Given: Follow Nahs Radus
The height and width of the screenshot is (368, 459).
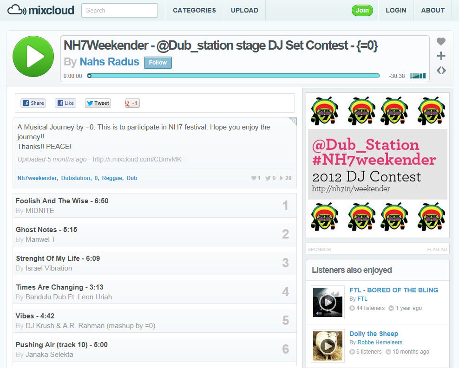Looking at the screenshot, I should click(158, 63).
